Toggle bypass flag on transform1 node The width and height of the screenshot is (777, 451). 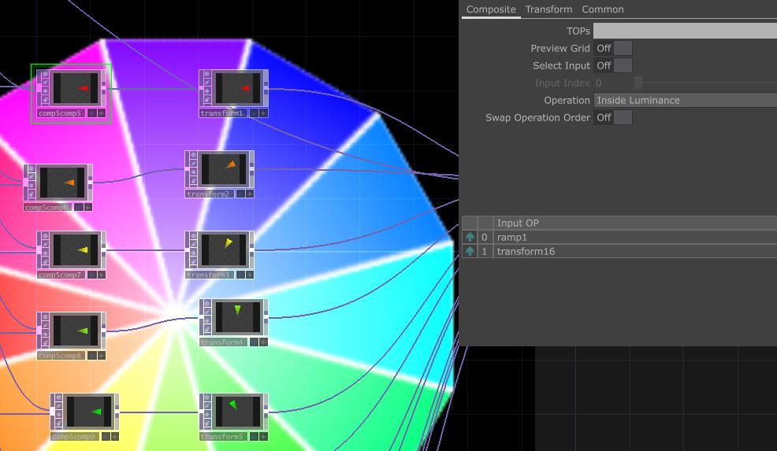[207, 91]
